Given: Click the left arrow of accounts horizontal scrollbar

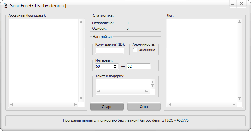Looking at the screenshot, I should point(11,104).
